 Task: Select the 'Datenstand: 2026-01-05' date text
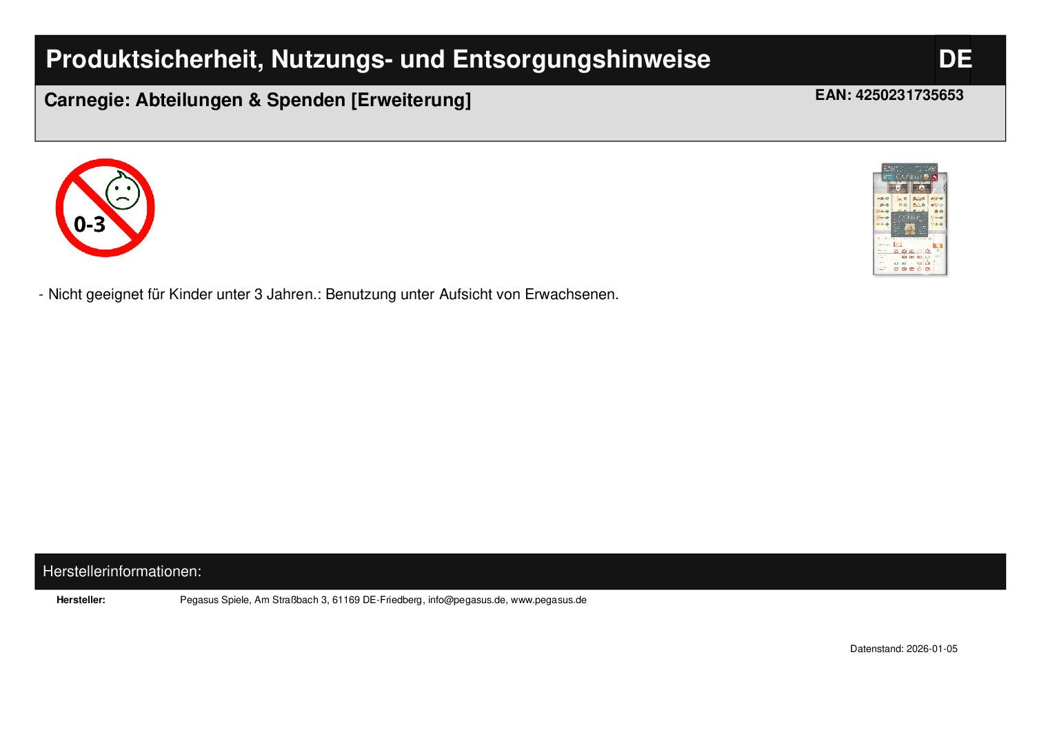click(x=904, y=649)
